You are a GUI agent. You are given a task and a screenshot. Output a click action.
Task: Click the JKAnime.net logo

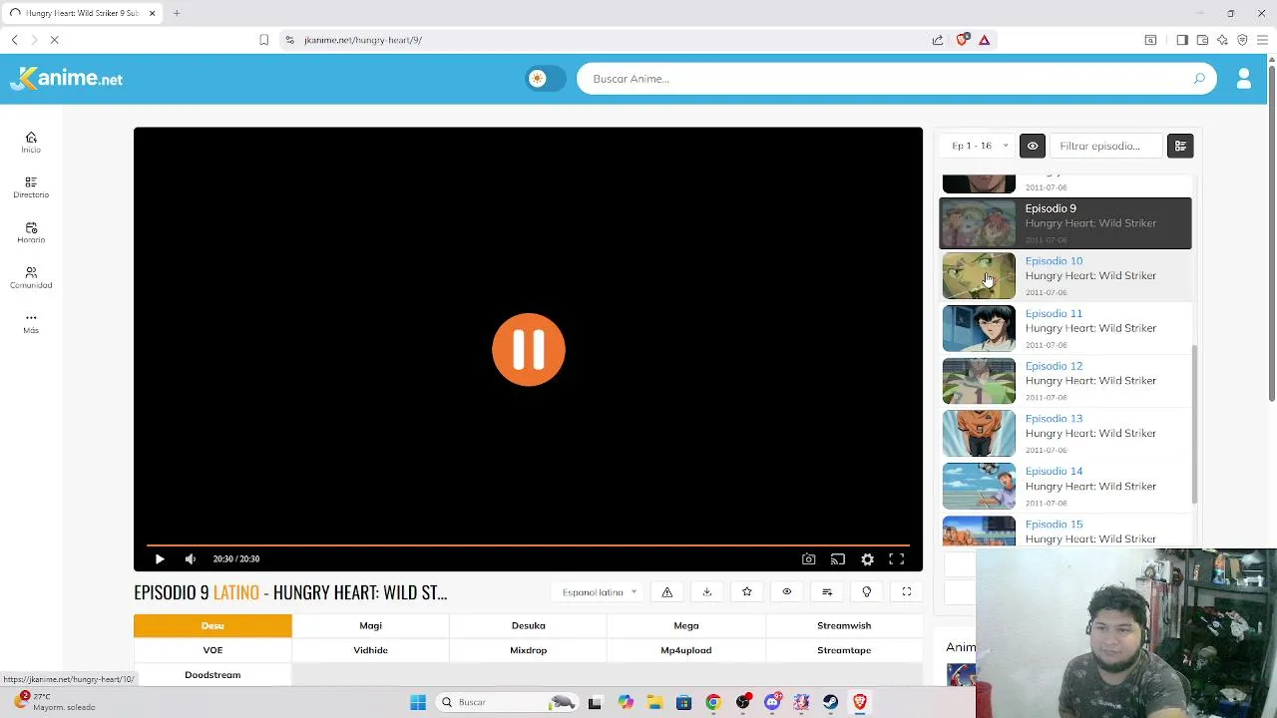[x=67, y=79]
